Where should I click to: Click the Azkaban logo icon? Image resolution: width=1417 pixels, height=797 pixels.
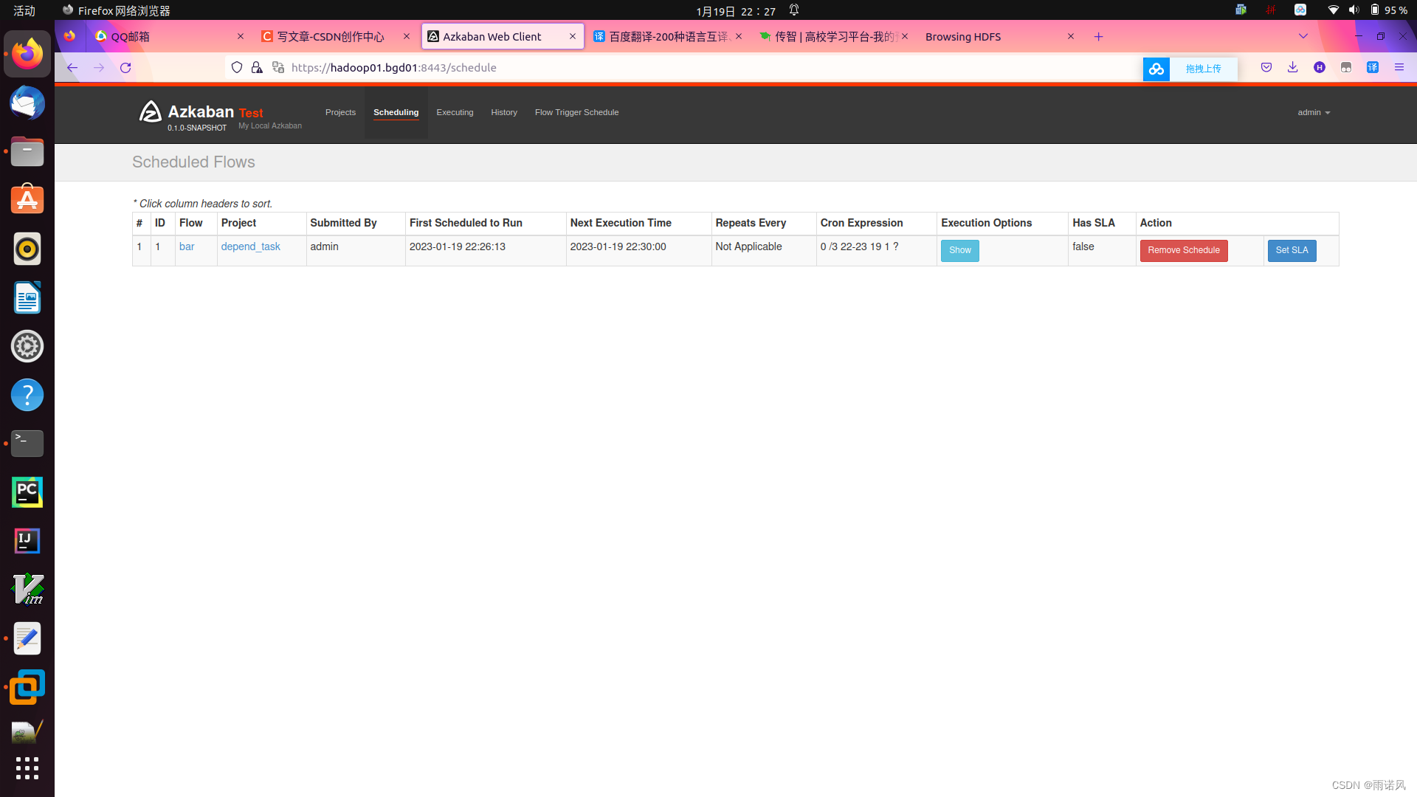point(150,112)
